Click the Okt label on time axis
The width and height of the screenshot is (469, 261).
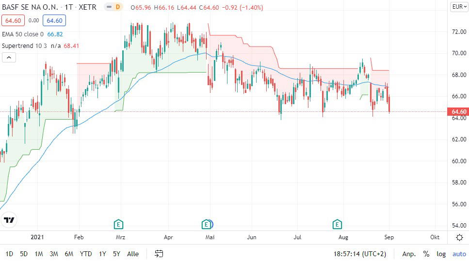click(435, 237)
